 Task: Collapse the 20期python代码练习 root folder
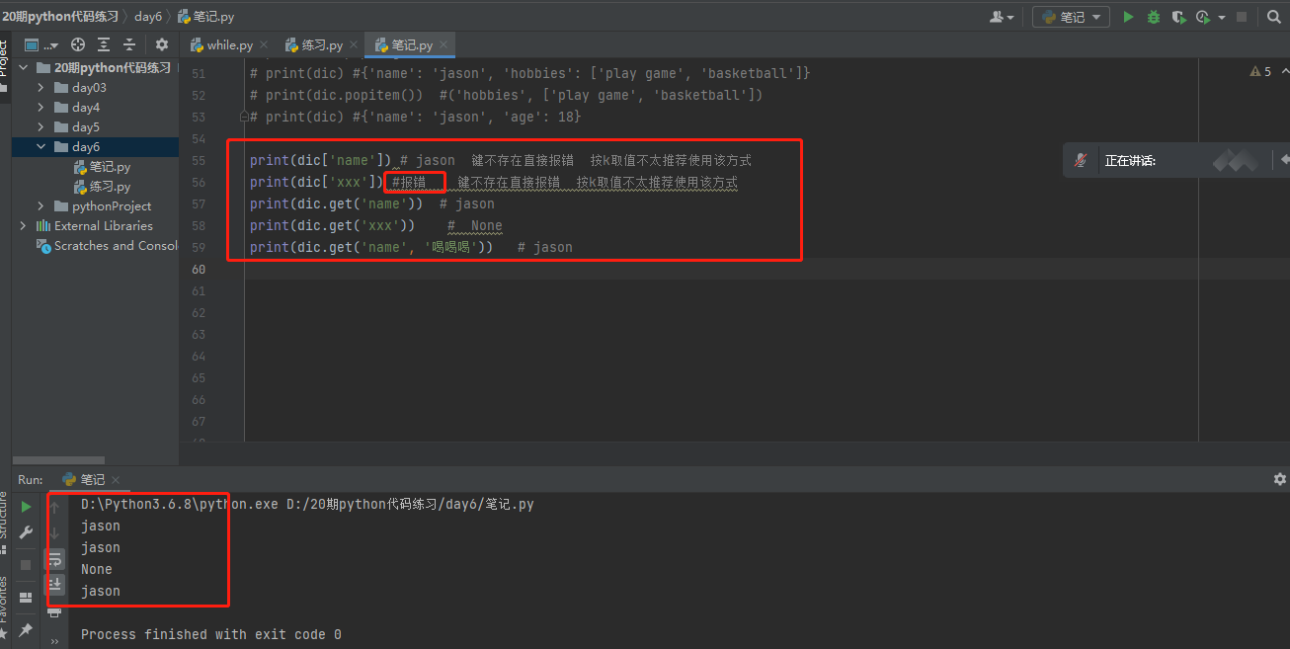(x=23, y=68)
